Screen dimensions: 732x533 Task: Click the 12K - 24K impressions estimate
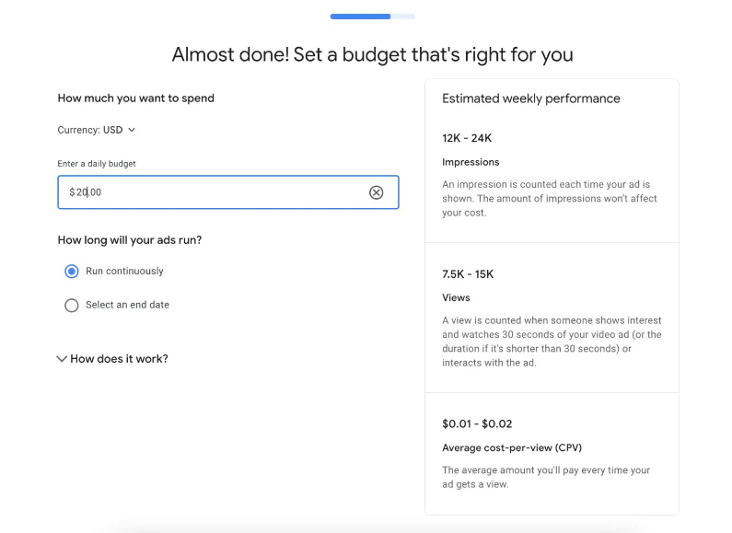click(x=467, y=138)
